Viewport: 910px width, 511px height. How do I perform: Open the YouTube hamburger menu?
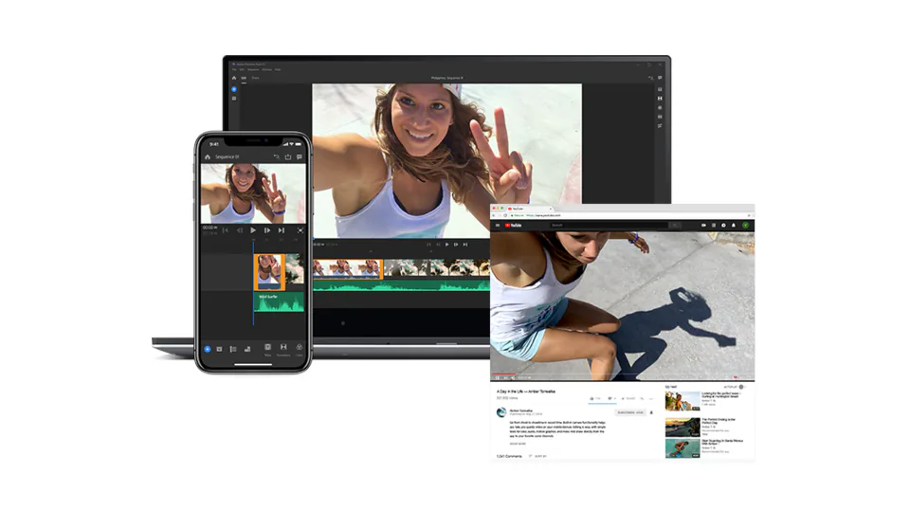pos(498,226)
